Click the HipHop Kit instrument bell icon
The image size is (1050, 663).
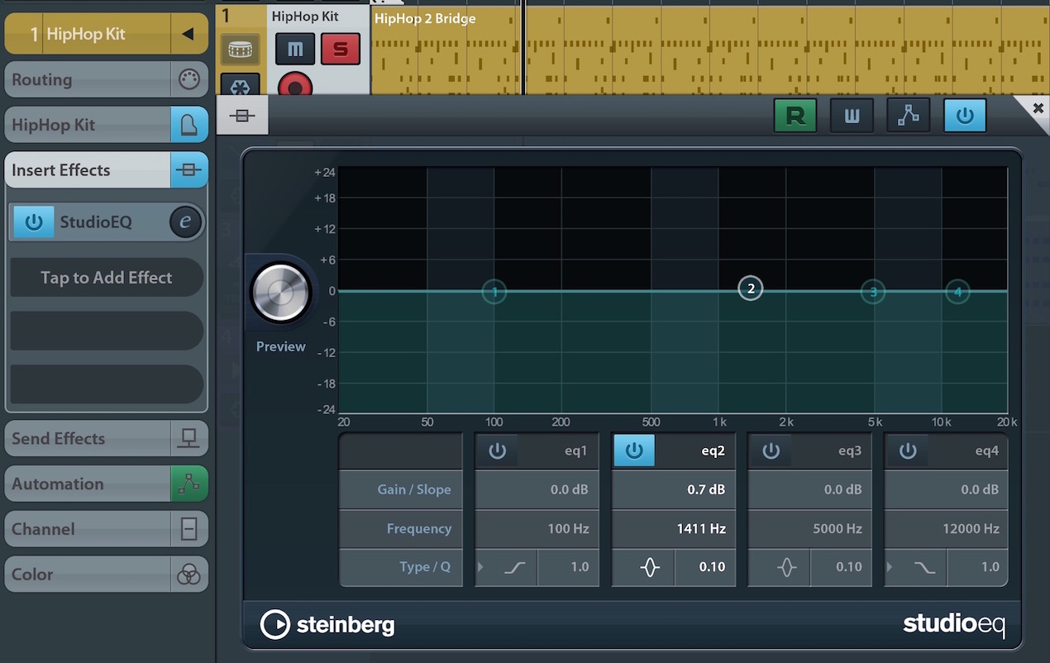click(189, 125)
